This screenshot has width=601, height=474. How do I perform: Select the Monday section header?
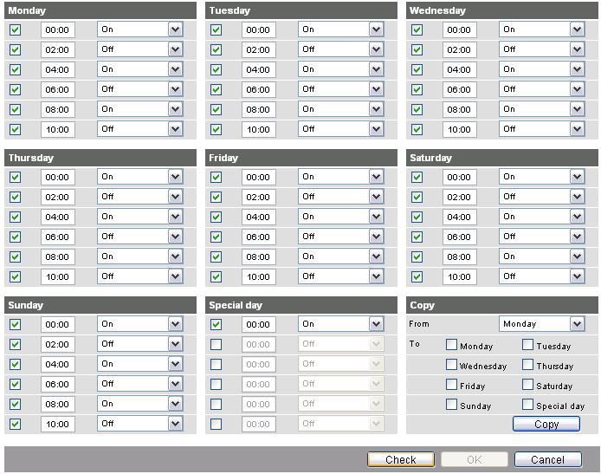coord(100,10)
